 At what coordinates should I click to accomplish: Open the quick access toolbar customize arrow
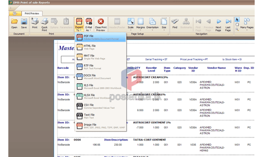pos(11,8)
